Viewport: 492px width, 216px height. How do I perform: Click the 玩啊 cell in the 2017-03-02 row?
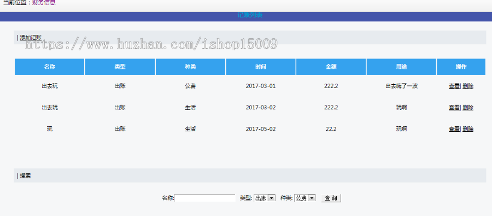point(401,107)
